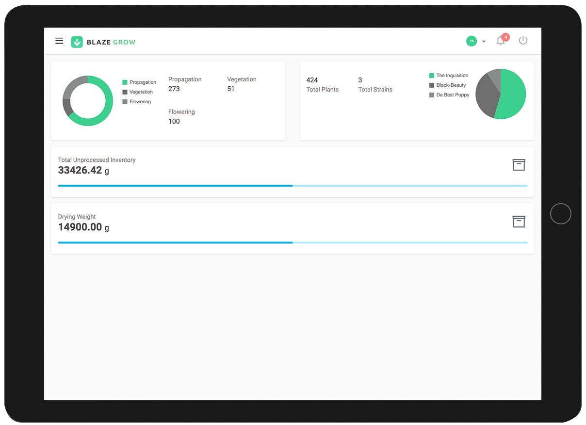Toggle Black-Beauty legend swatch
Viewport: 586px width, 425px height.
pyautogui.click(x=432, y=85)
